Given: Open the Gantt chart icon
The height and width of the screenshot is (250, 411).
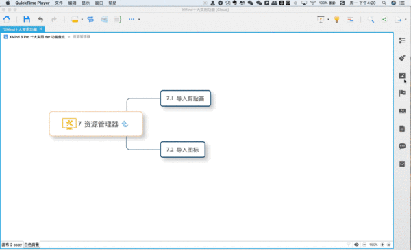Looking at the screenshot, I should click(x=351, y=19).
